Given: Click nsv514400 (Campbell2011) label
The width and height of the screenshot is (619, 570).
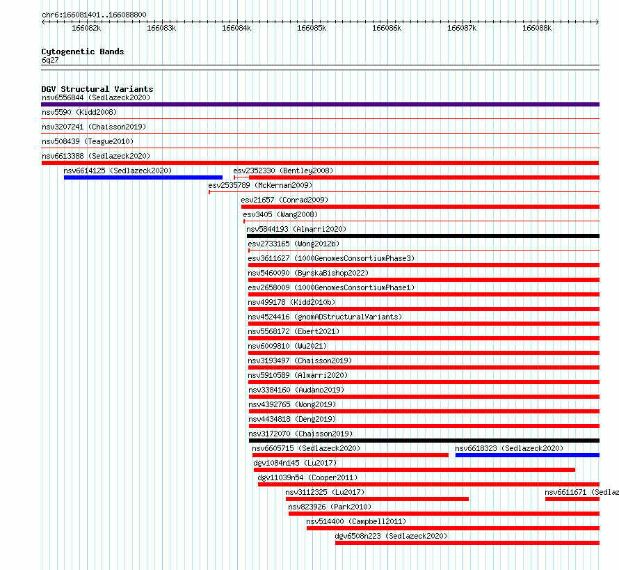Looking at the screenshot, I should (356, 521).
